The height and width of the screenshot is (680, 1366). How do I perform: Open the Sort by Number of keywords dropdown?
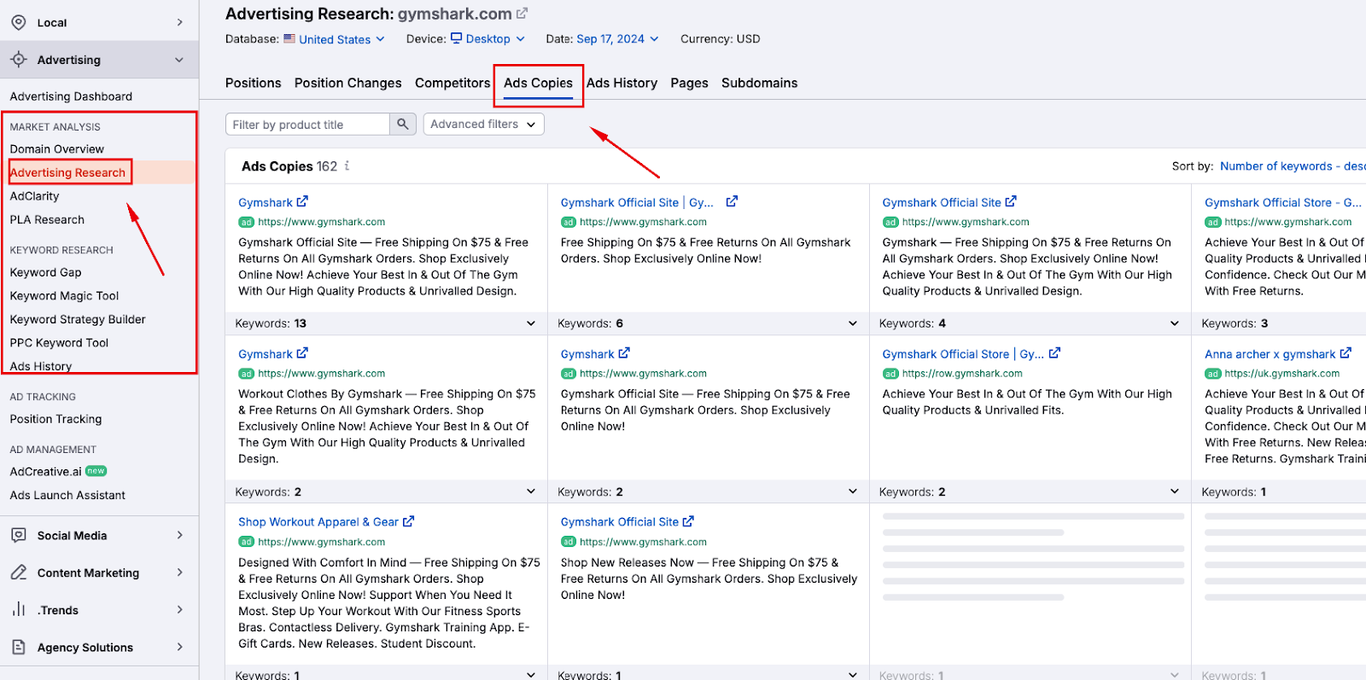(x=1292, y=166)
